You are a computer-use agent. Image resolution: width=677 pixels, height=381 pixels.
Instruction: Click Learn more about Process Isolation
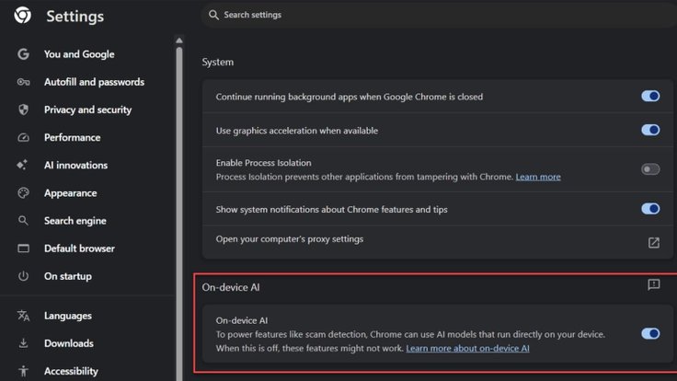click(x=538, y=177)
